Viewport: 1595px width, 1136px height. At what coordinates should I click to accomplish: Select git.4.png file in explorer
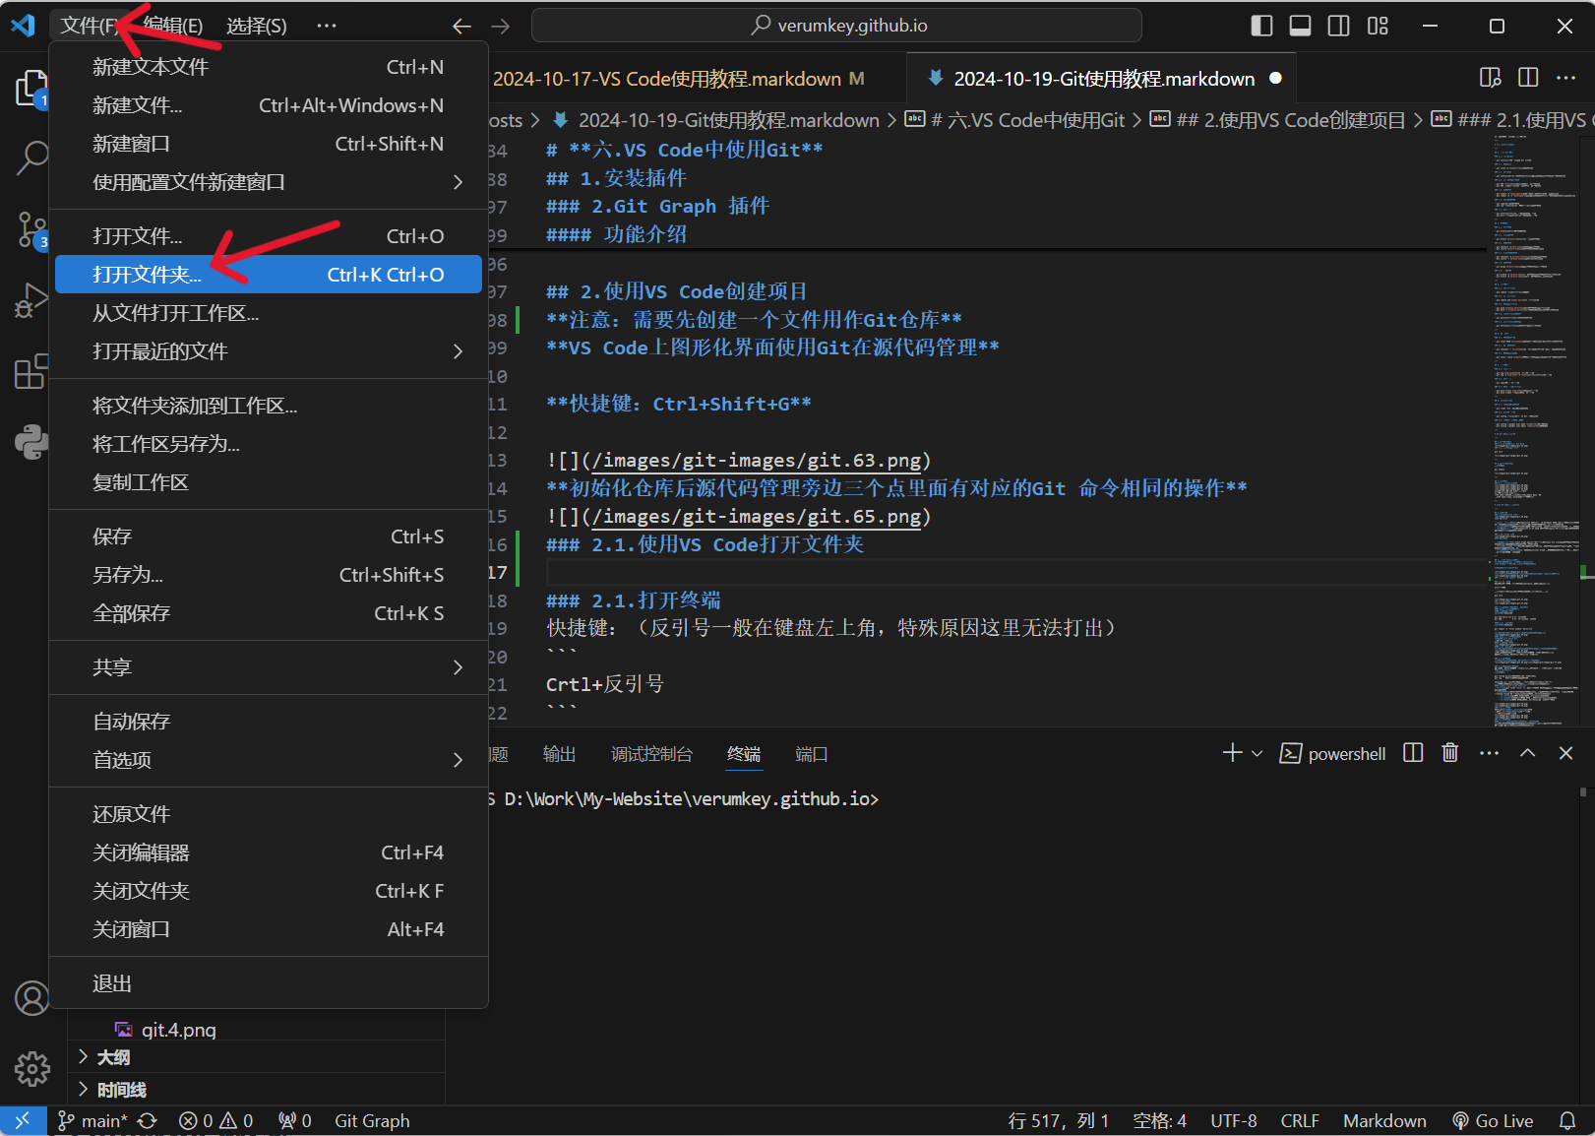(x=178, y=1030)
